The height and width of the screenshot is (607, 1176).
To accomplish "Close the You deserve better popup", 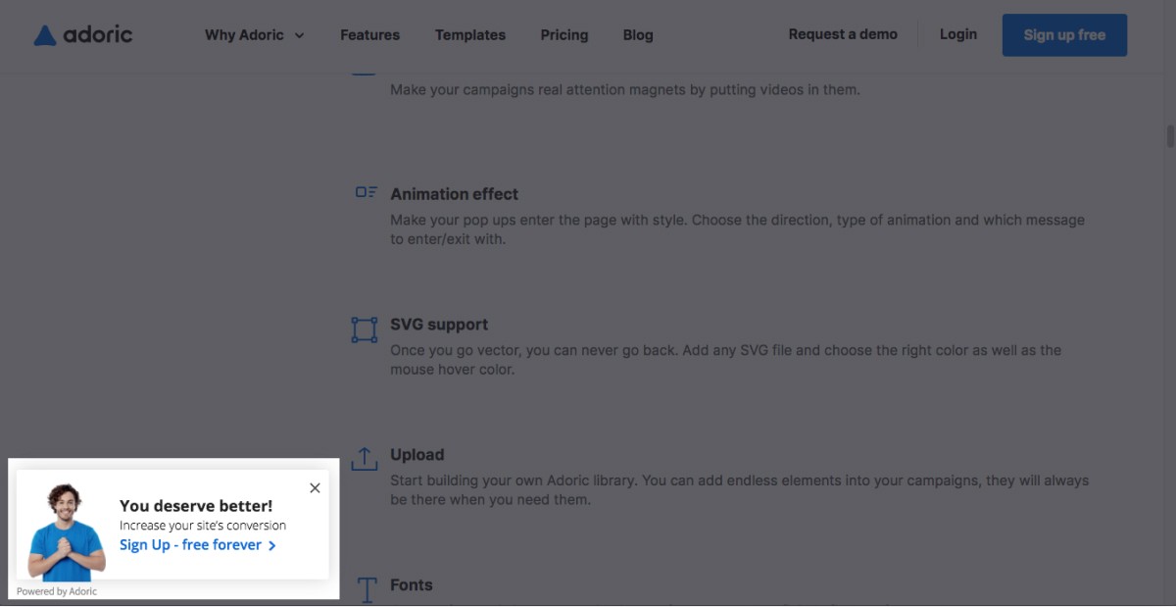I will 315,488.
